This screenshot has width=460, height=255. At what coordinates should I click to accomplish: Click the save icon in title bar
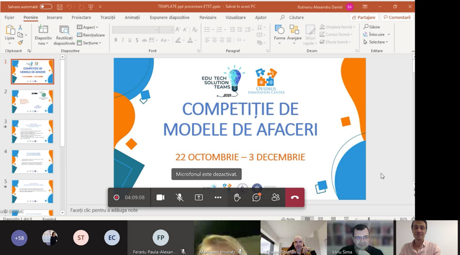[60, 7]
